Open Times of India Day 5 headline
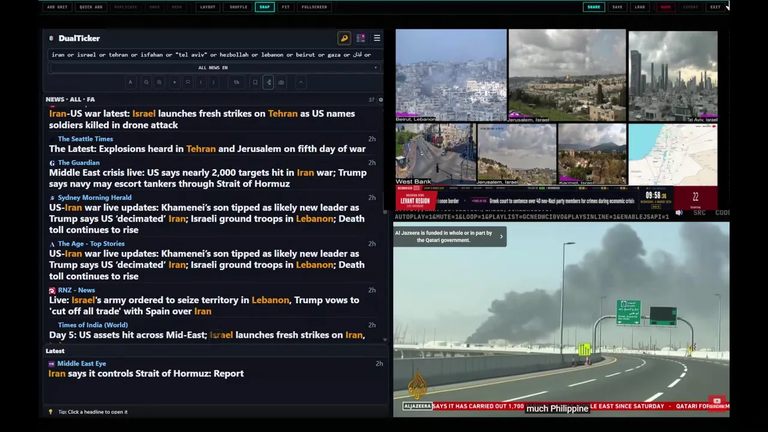 207,335
